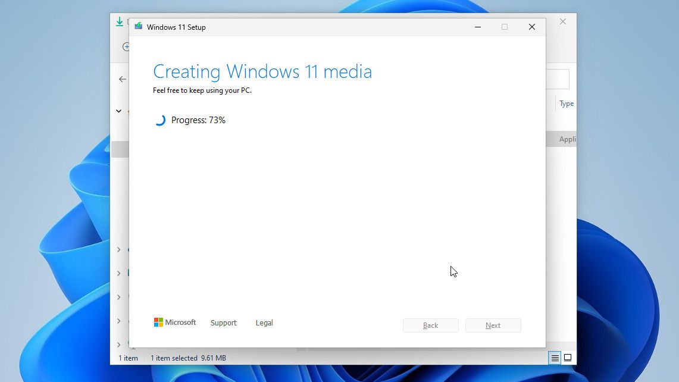The width and height of the screenshot is (679, 382).
Task: Click 'Feel free to keep using your PC.' text
Action: pos(202,90)
